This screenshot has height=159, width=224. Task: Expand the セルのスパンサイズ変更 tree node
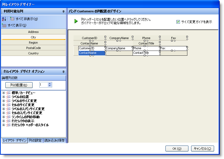[x=3, y=113]
